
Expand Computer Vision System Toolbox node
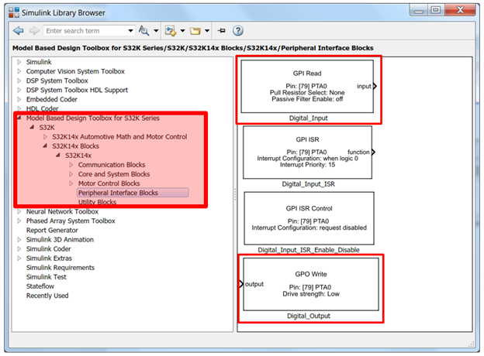(x=19, y=71)
